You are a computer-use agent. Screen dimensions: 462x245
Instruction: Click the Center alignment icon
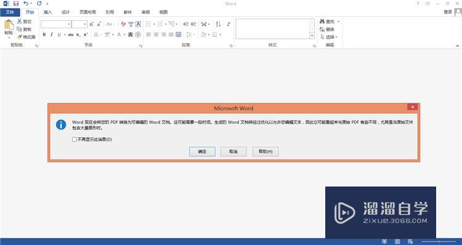coord(156,34)
